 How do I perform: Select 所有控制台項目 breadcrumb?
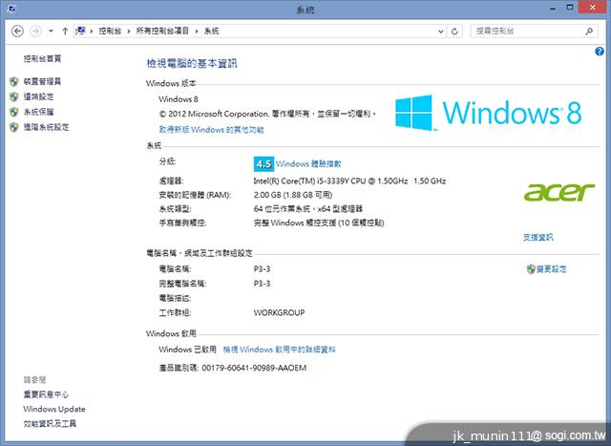[x=162, y=31]
